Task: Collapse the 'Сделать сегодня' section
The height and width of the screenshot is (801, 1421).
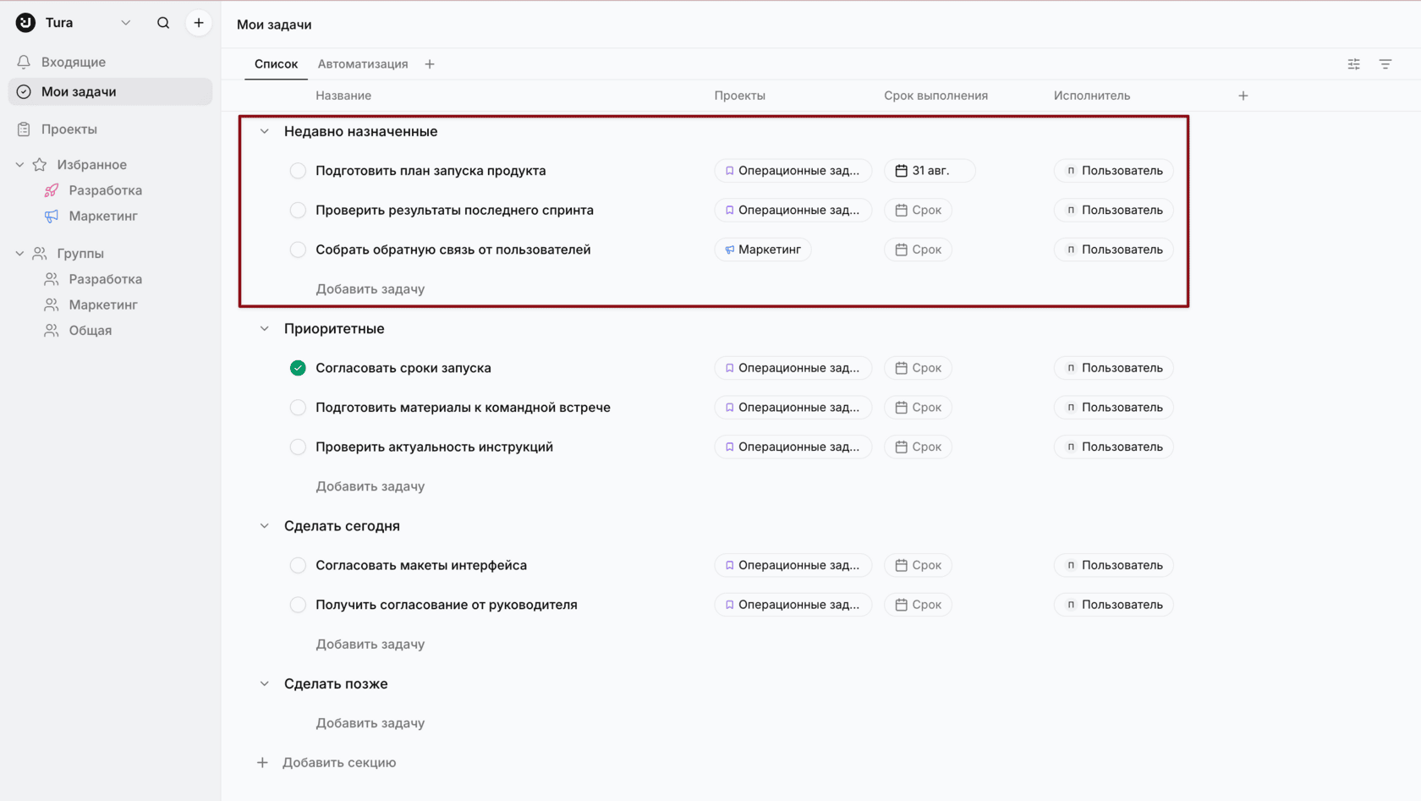Action: pyautogui.click(x=265, y=526)
